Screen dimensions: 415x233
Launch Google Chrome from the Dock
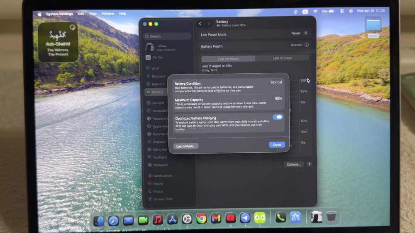point(201,219)
